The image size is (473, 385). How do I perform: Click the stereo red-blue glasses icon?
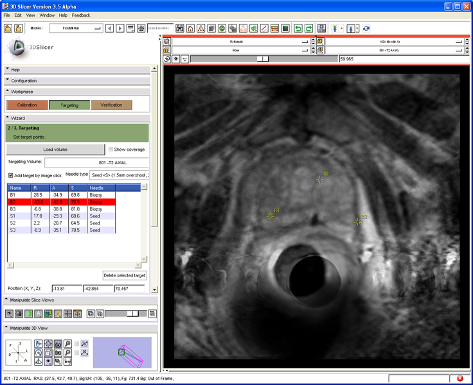point(68,361)
